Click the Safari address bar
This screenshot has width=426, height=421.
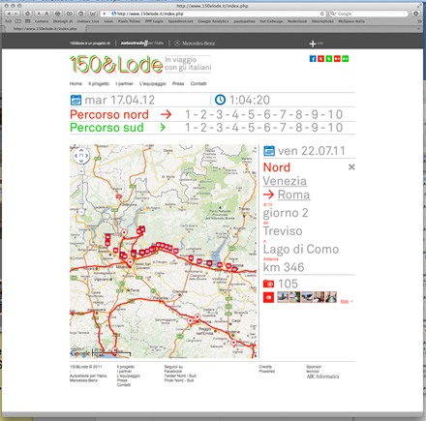tap(213, 14)
